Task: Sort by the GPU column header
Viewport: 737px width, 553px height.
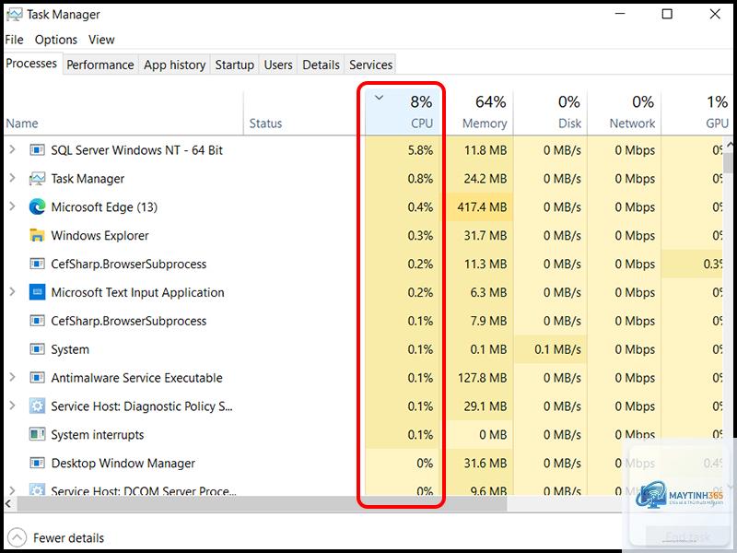Action: [697, 112]
